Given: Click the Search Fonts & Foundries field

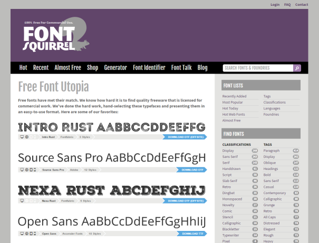Looking at the screenshot, I should 258,68.
